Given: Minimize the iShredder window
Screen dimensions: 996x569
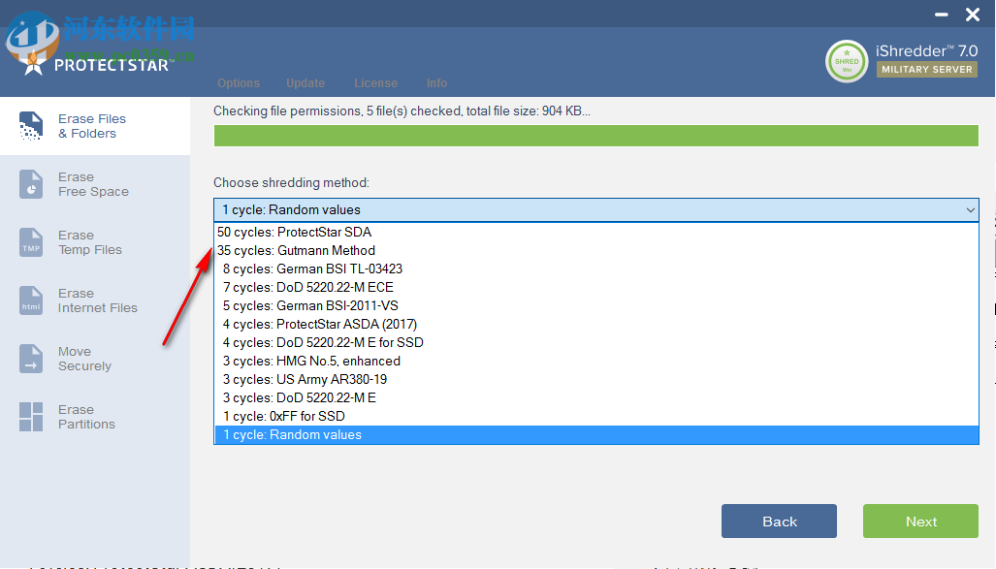Looking at the screenshot, I should (x=942, y=15).
